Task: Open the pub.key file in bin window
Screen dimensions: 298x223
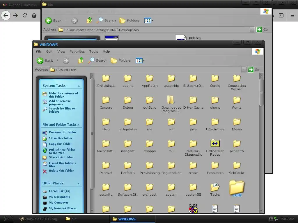Action: pos(188,37)
